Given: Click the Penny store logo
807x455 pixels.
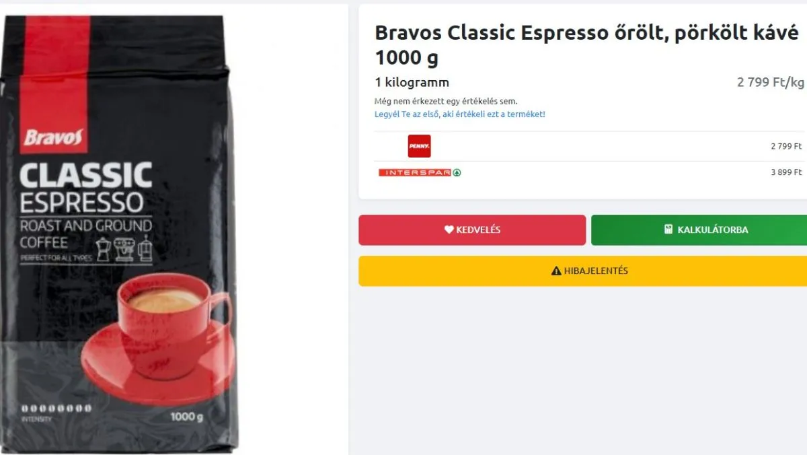Looking at the screenshot, I should [419, 146].
